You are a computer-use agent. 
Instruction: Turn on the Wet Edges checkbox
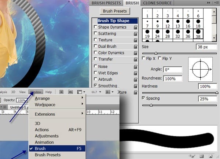(x=95, y=73)
